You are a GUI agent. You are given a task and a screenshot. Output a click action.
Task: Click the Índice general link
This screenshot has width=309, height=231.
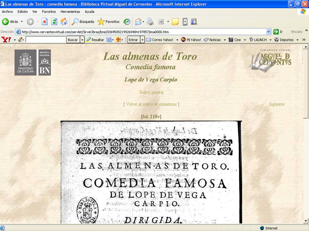[151, 92]
